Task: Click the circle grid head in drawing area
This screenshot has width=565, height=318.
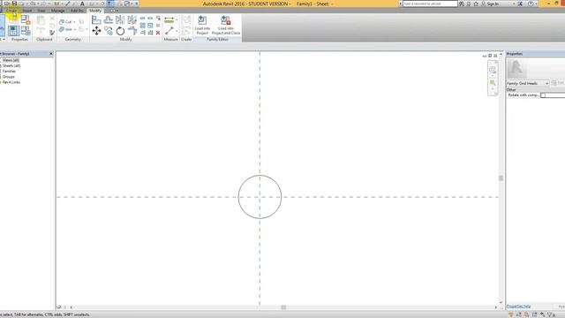Action: point(260,197)
